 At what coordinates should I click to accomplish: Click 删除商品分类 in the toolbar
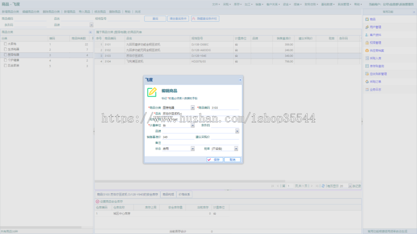click(51, 12)
